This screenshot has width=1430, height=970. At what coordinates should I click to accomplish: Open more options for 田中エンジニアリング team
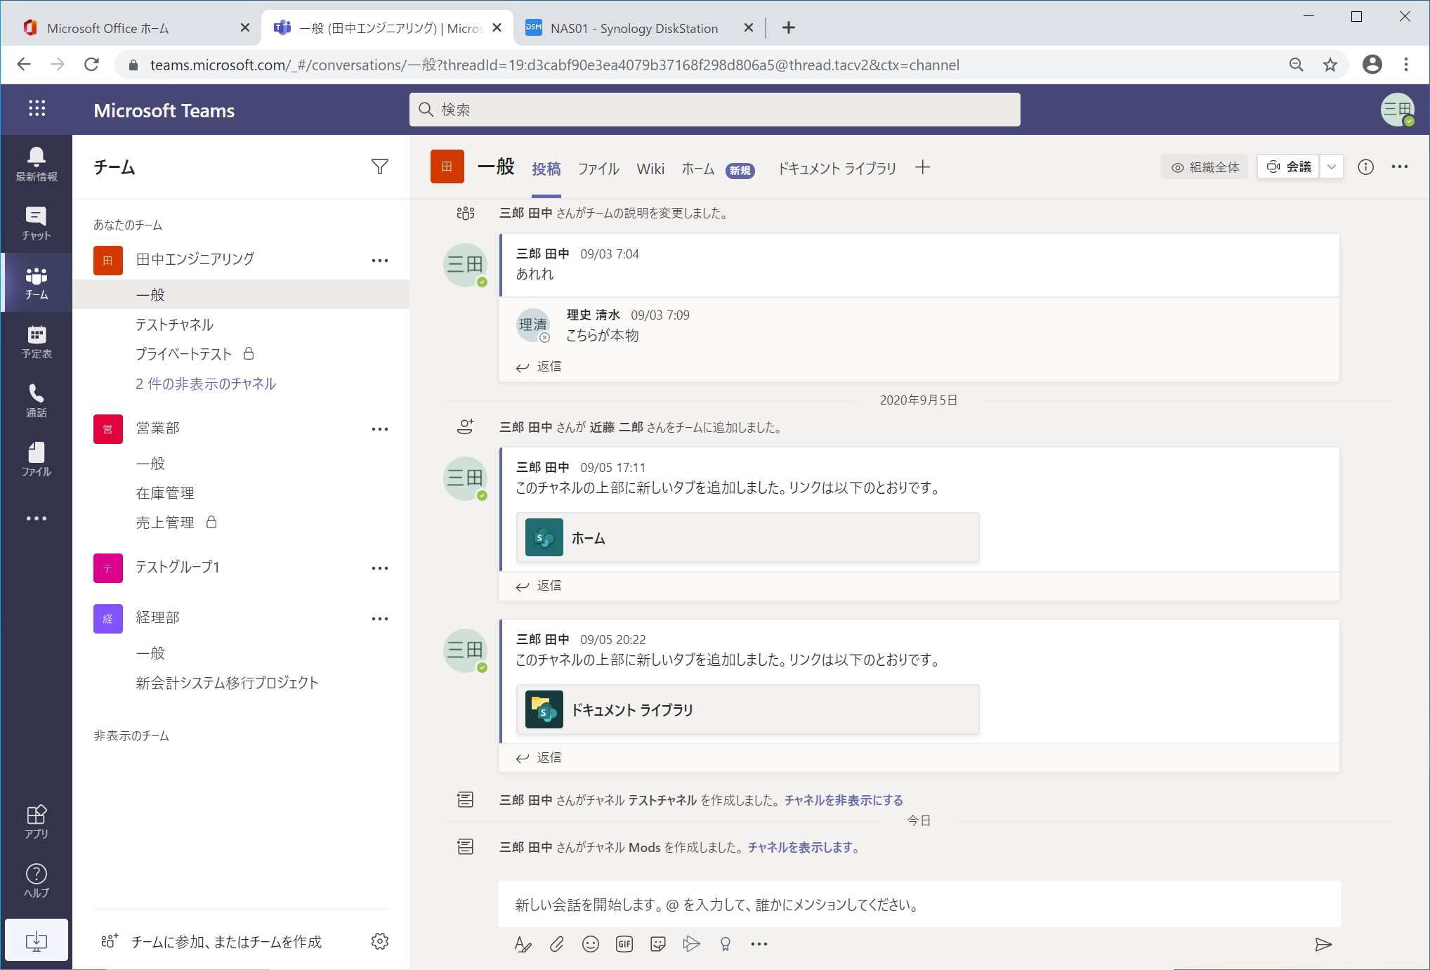tap(379, 261)
